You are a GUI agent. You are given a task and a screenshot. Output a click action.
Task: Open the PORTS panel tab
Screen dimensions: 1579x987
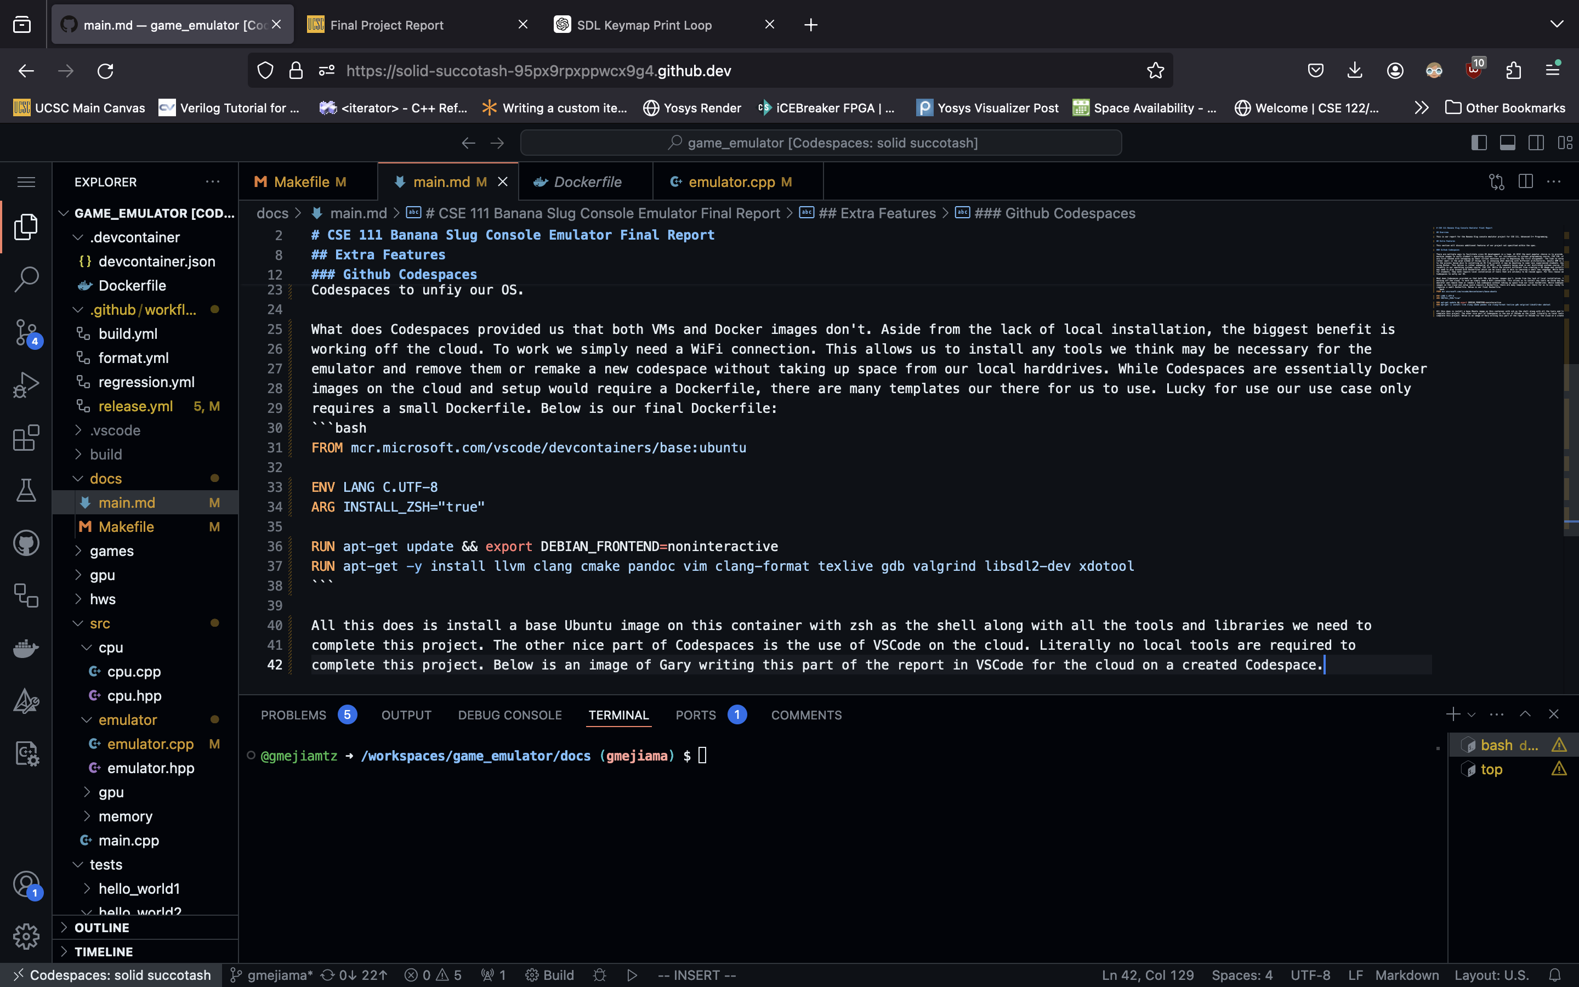pyautogui.click(x=711, y=715)
